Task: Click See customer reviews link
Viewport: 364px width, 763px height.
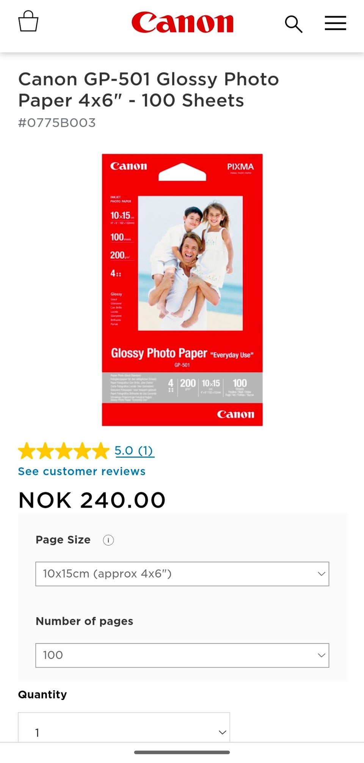Action: pos(82,471)
